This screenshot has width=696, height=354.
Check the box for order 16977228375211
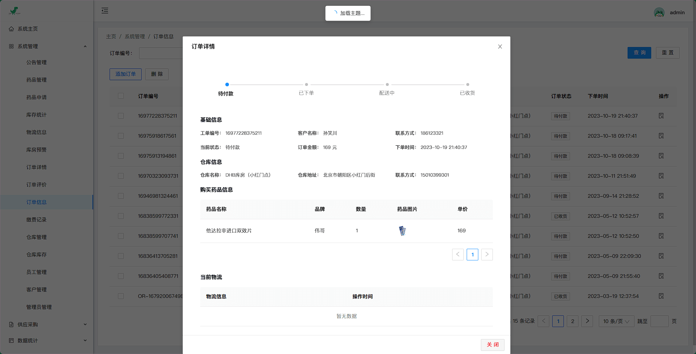(121, 116)
